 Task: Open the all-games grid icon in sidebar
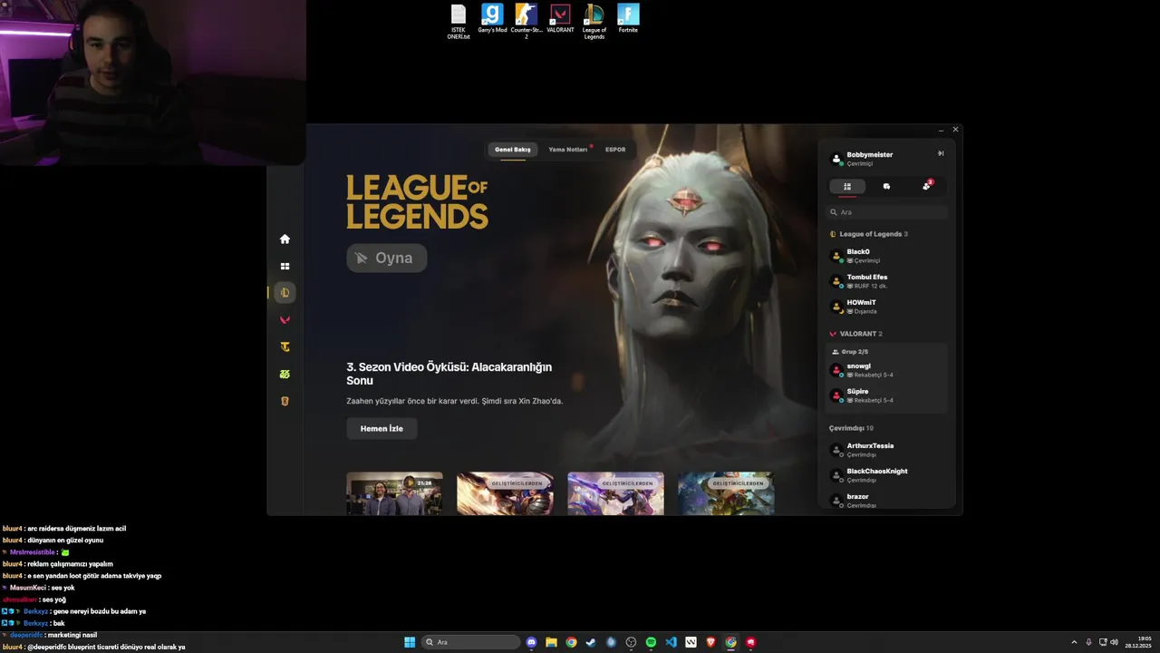285,267
